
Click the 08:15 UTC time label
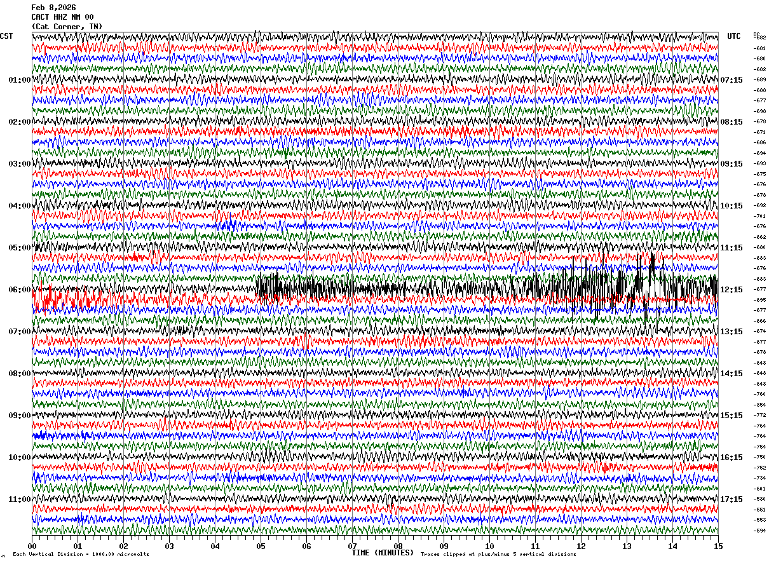(x=732, y=122)
